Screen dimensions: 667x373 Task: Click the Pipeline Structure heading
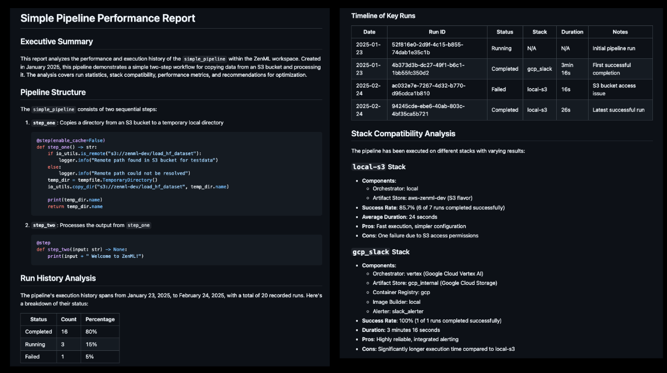(53, 92)
